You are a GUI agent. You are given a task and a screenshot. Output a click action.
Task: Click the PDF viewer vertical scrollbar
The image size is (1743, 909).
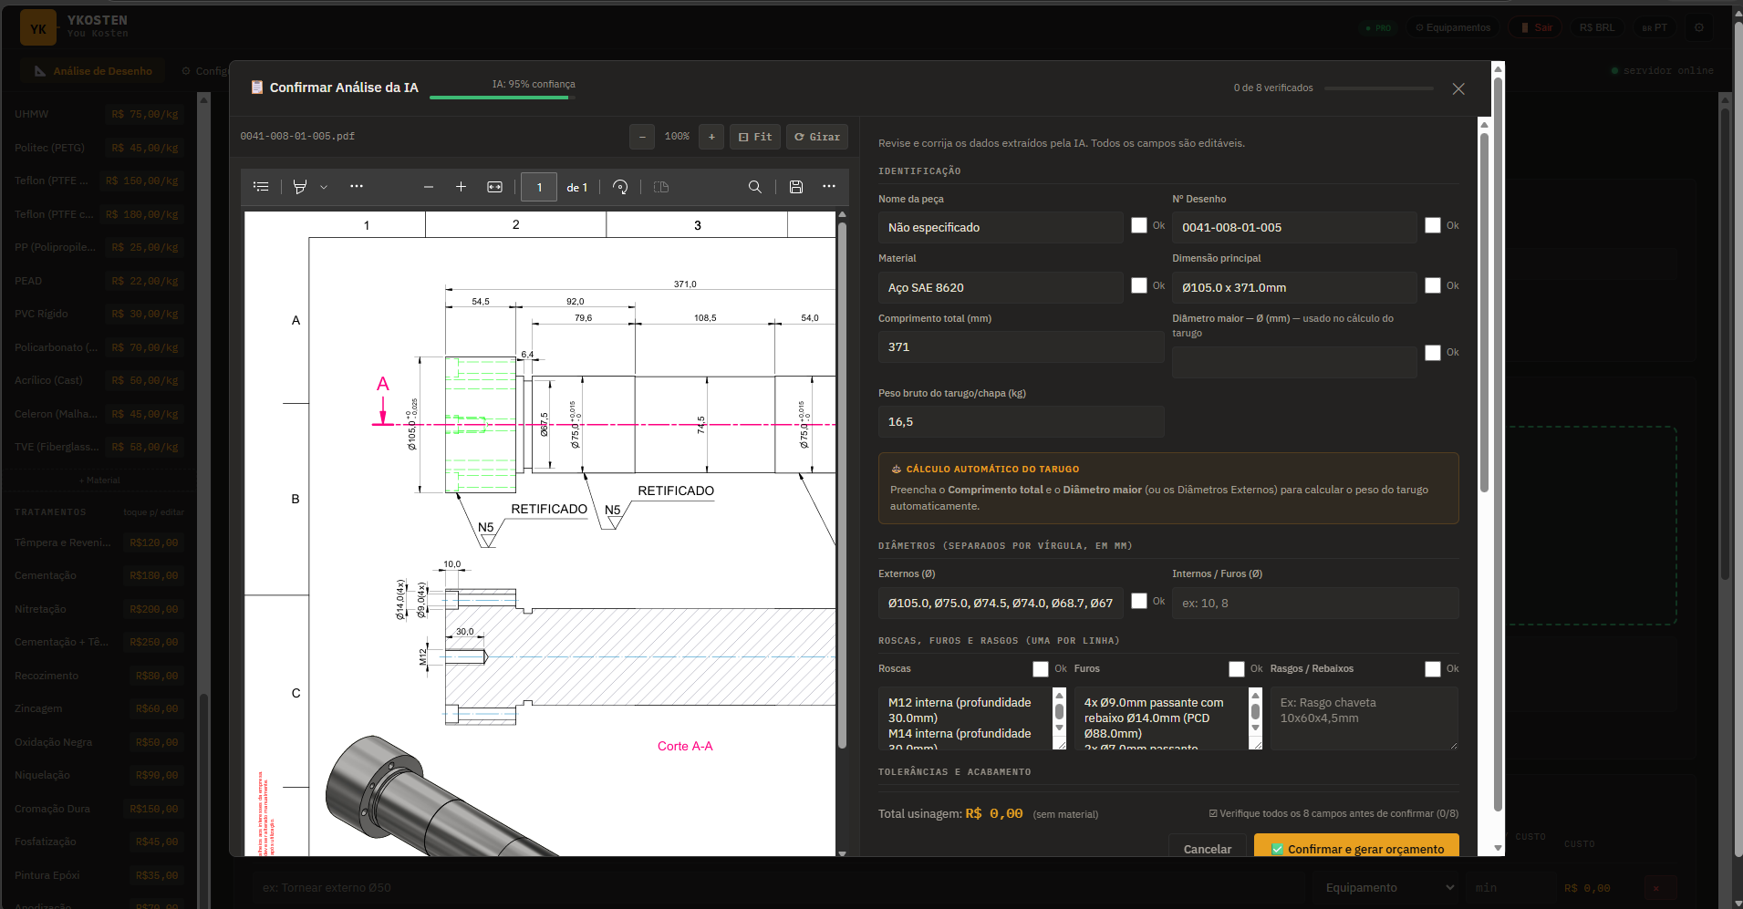[x=842, y=483]
